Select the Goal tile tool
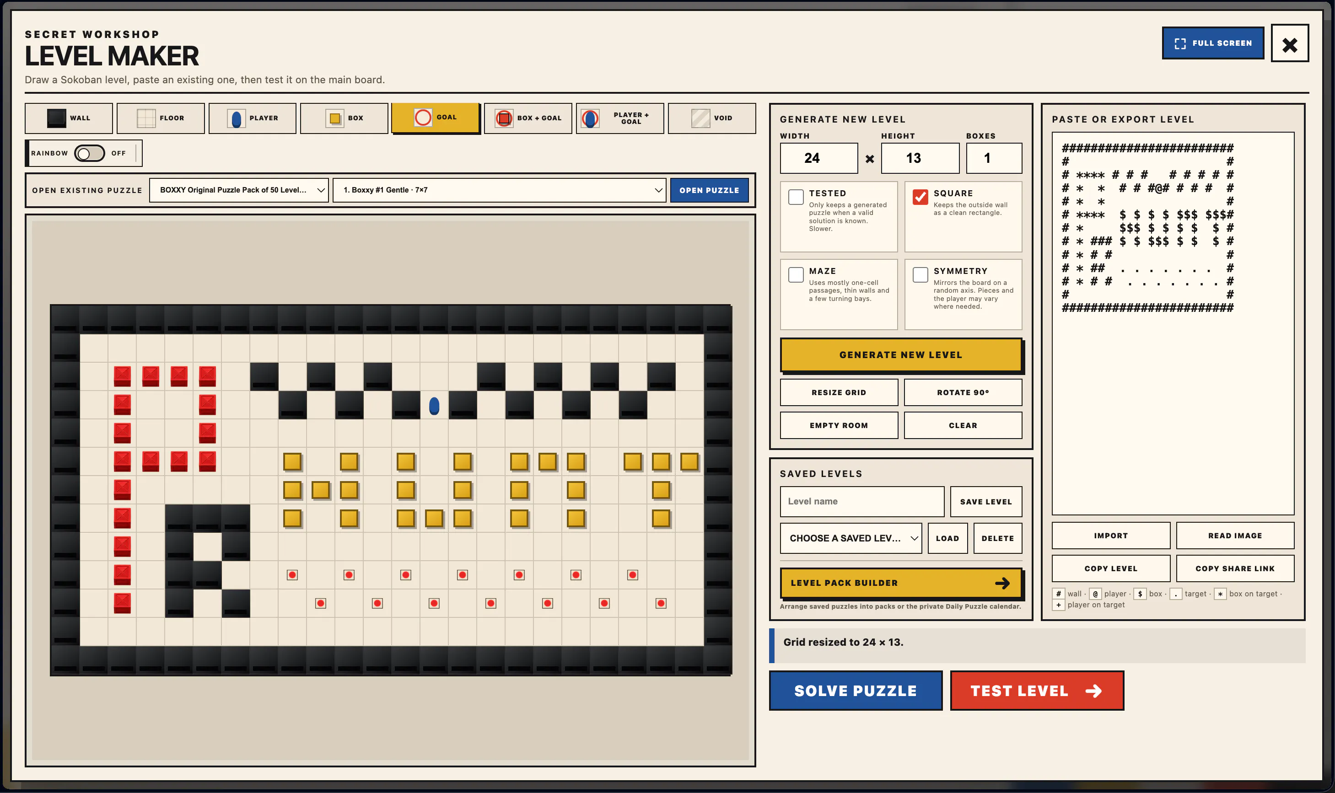The width and height of the screenshot is (1335, 793). [436, 118]
